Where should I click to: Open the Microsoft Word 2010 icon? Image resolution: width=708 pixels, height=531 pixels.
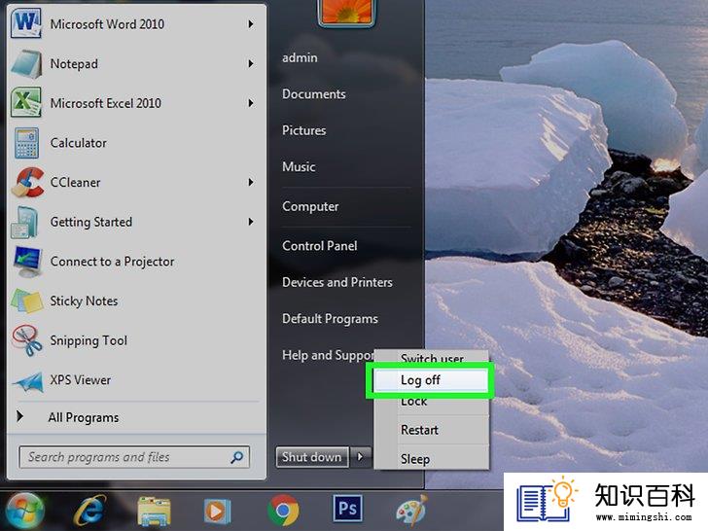(26, 22)
